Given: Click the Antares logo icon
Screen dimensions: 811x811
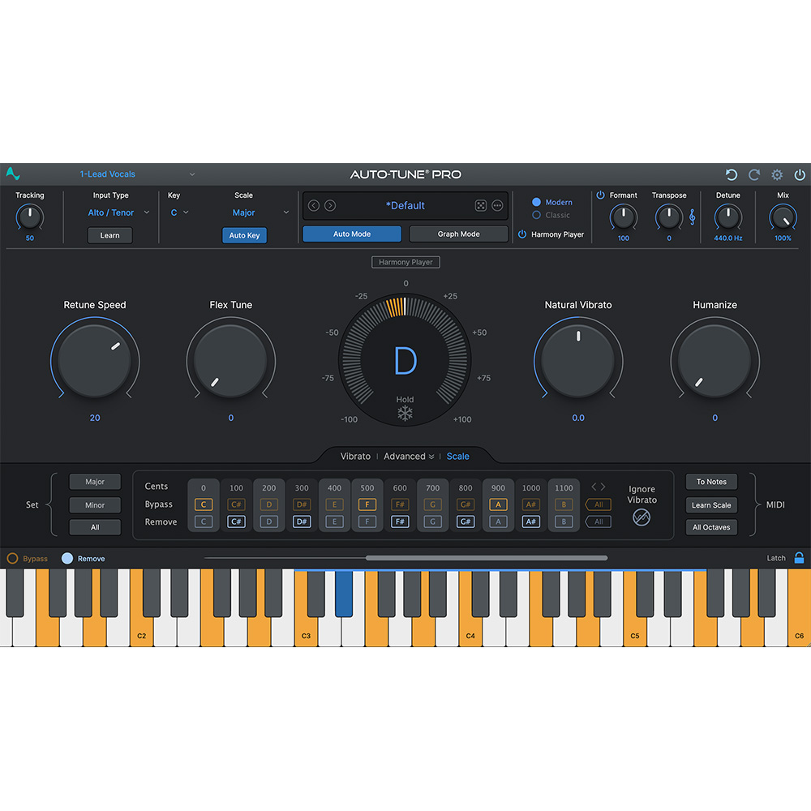Looking at the screenshot, I should click(x=13, y=174).
